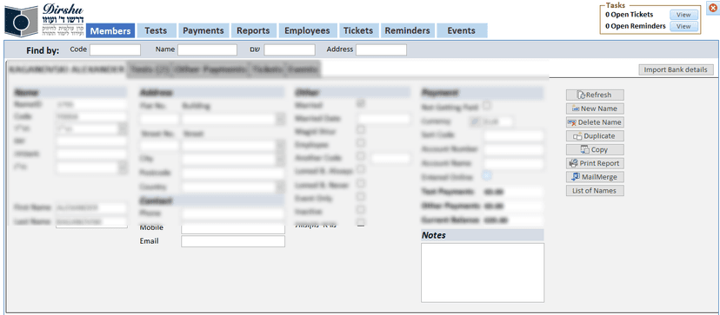Open the top Tickets tab
The width and height of the screenshot is (720, 315).
[x=358, y=30]
